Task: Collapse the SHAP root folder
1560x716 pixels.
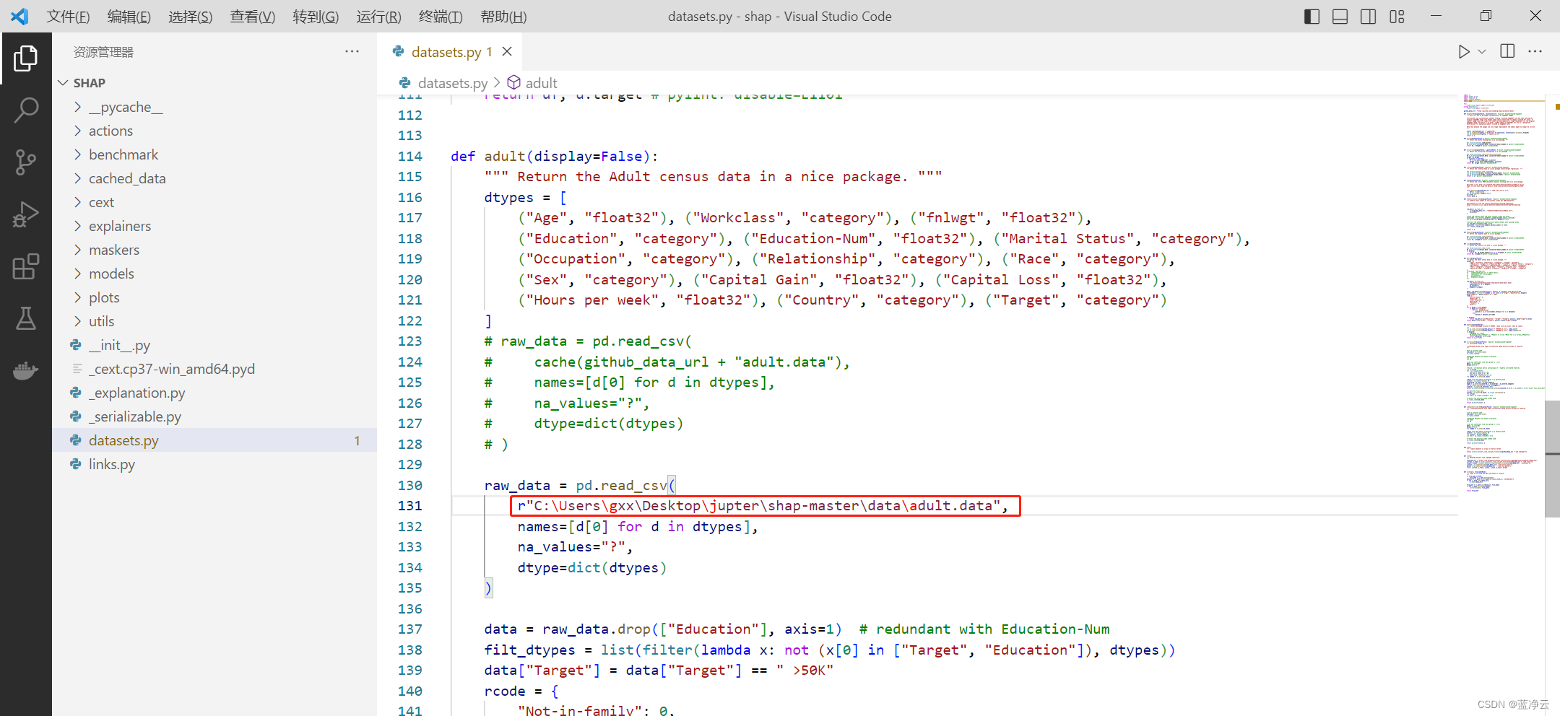Action: point(214,83)
